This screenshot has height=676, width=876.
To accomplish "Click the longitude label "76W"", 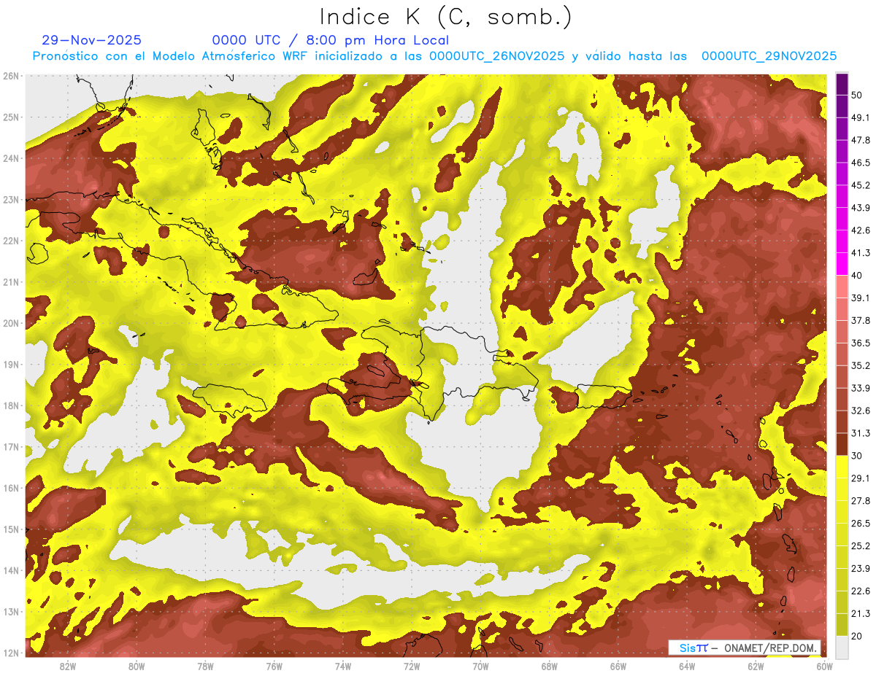I will tap(274, 666).
